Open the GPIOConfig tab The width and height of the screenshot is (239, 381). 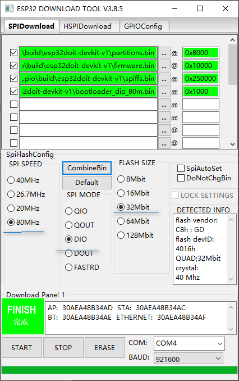143,26
